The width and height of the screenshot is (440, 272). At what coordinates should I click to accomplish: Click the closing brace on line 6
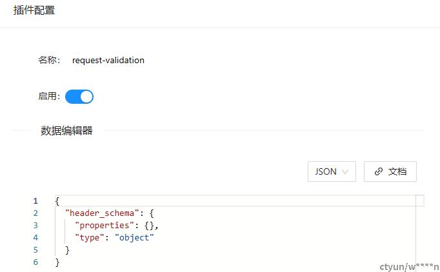57,262
